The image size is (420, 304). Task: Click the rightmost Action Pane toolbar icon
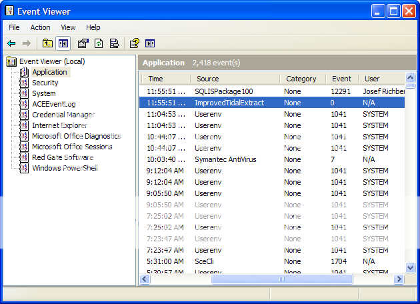[x=150, y=43]
